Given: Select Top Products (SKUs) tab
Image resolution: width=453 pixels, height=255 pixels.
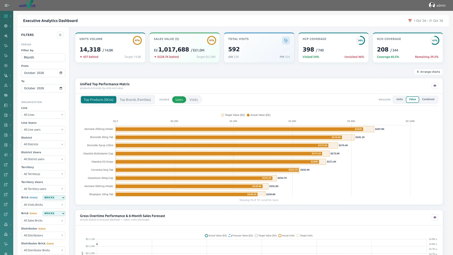Looking at the screenshot, I should click(x=99, y=100).
